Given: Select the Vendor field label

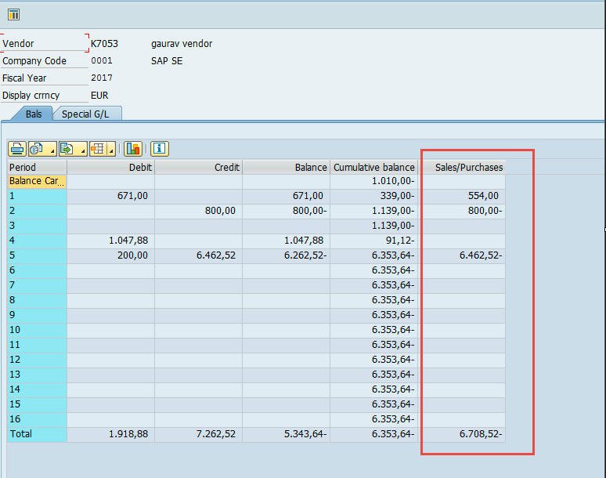Looking at the screenshot, I should [x=18, y=43].
